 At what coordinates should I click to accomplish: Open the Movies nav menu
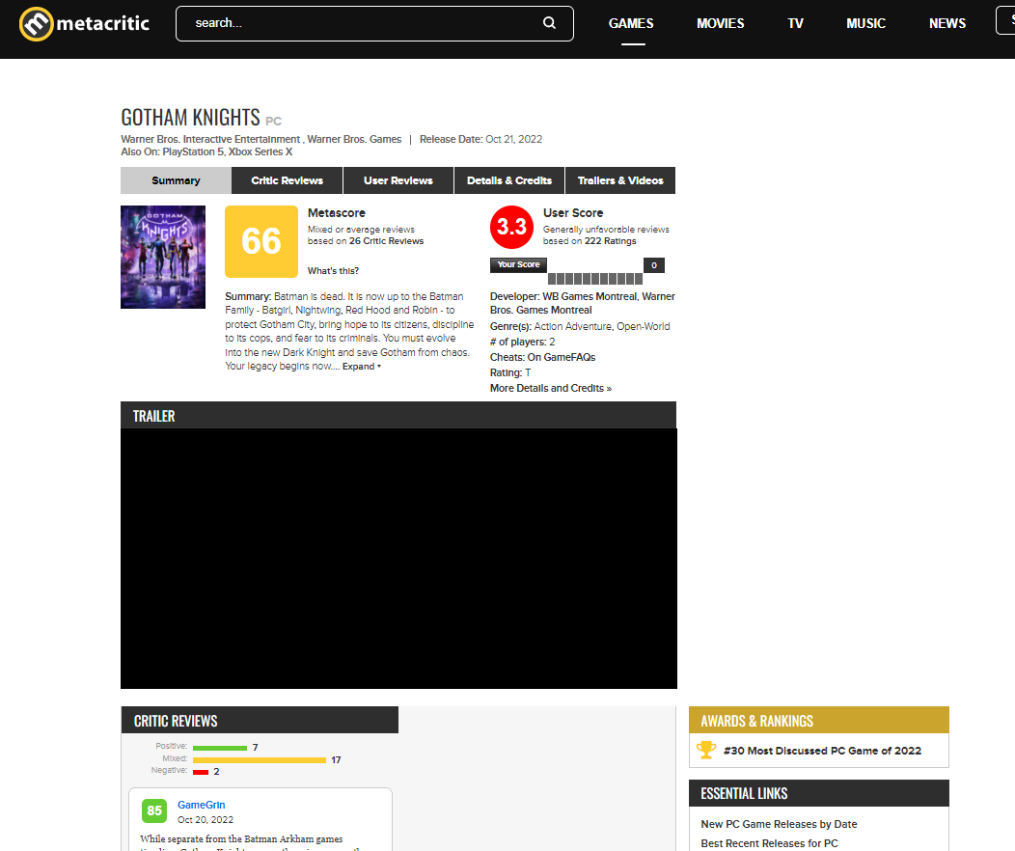[x=721, y=23]
